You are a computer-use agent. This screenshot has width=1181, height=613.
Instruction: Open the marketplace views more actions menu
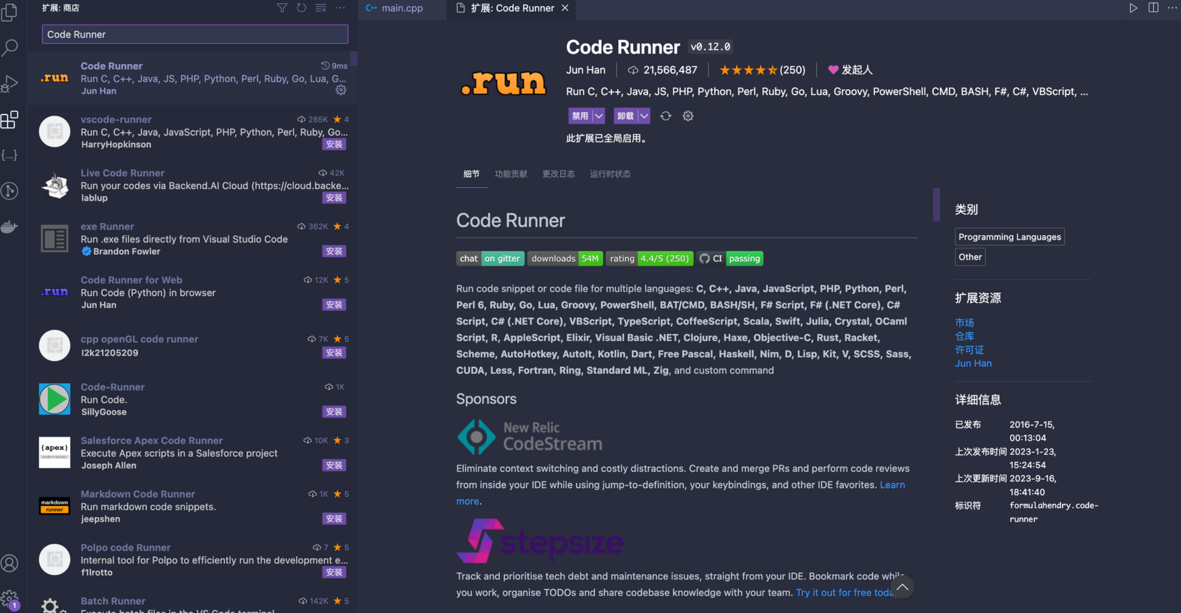click(340, 8)
